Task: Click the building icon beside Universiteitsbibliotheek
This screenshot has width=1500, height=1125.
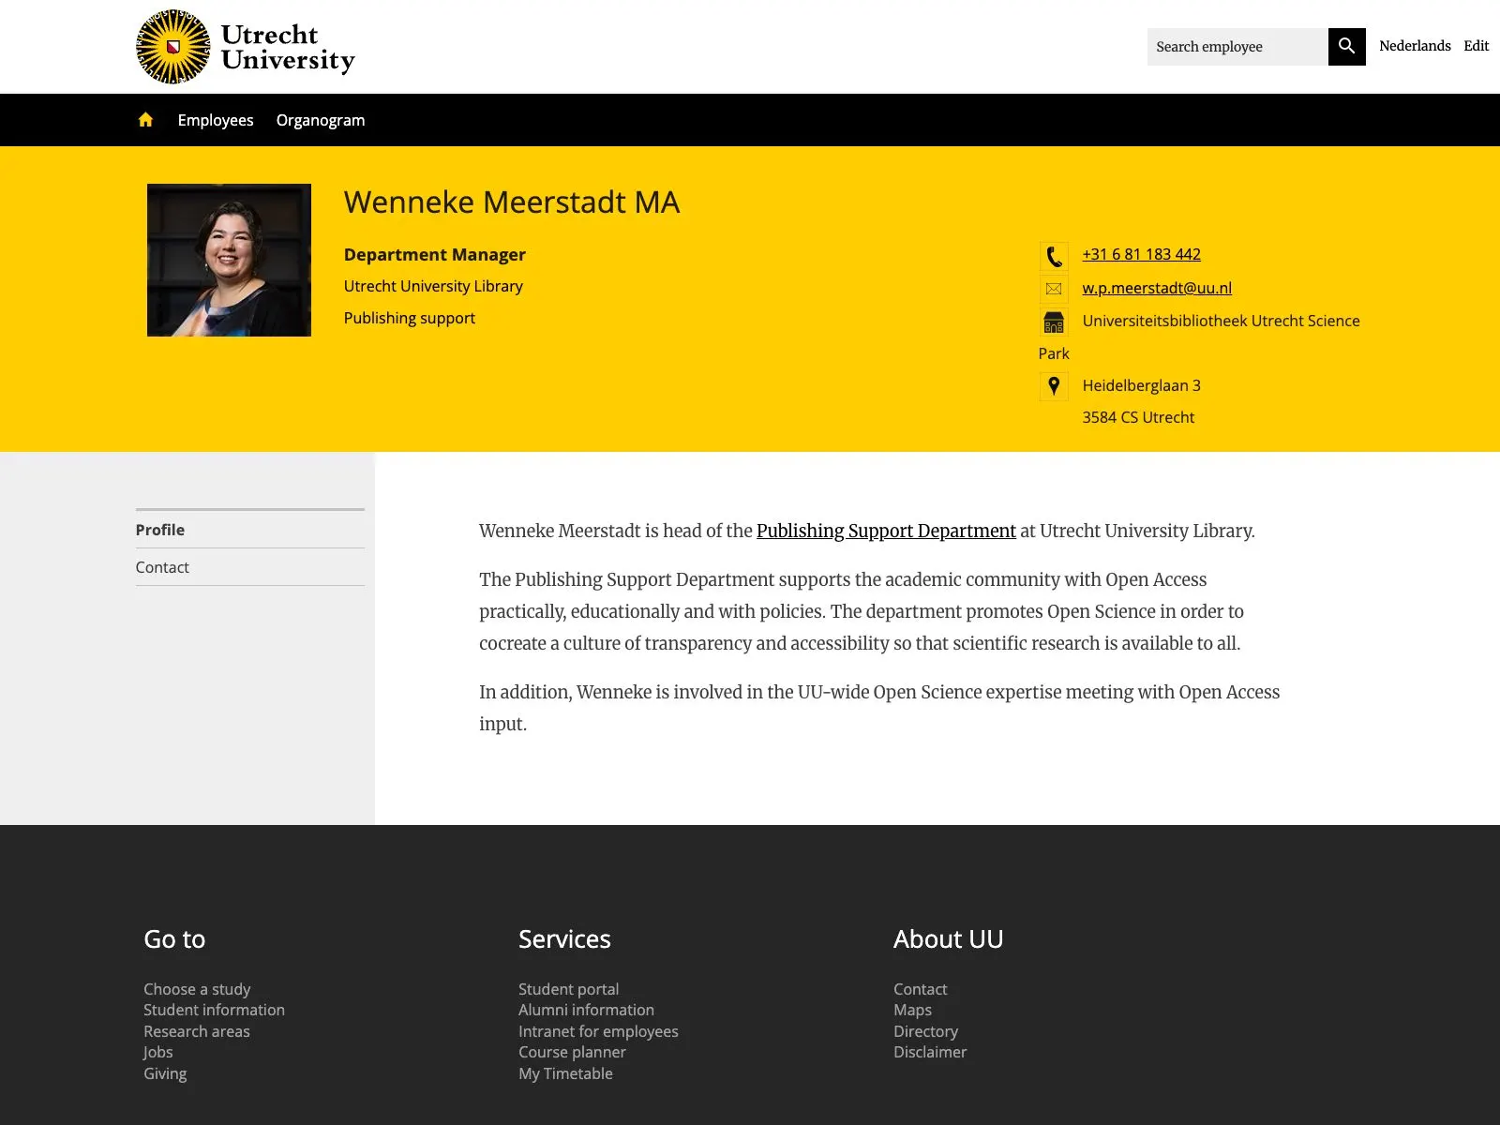Action: (x=1054, y=322)
